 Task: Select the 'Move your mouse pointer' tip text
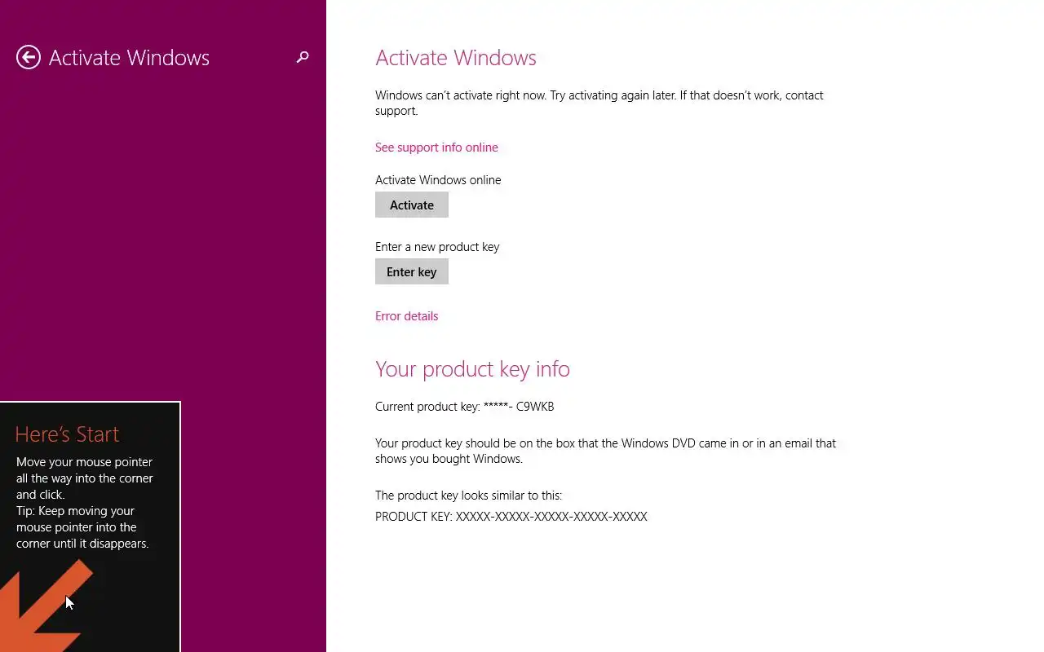[x=85, y=503]
